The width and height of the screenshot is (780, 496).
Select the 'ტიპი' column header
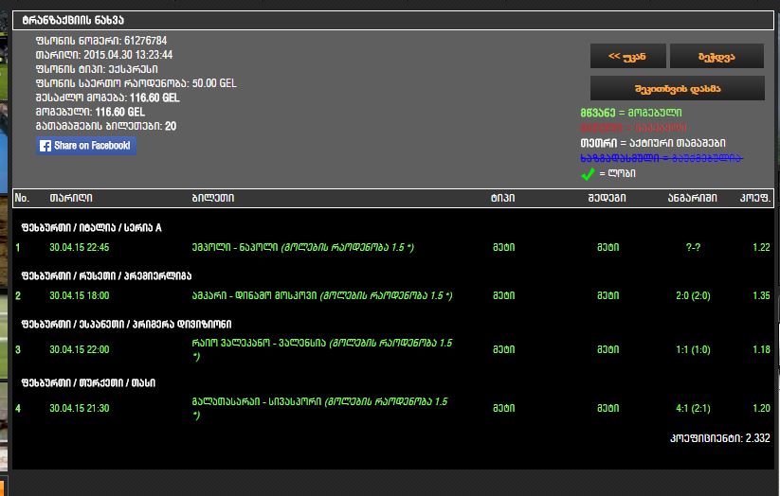(503, 198)
